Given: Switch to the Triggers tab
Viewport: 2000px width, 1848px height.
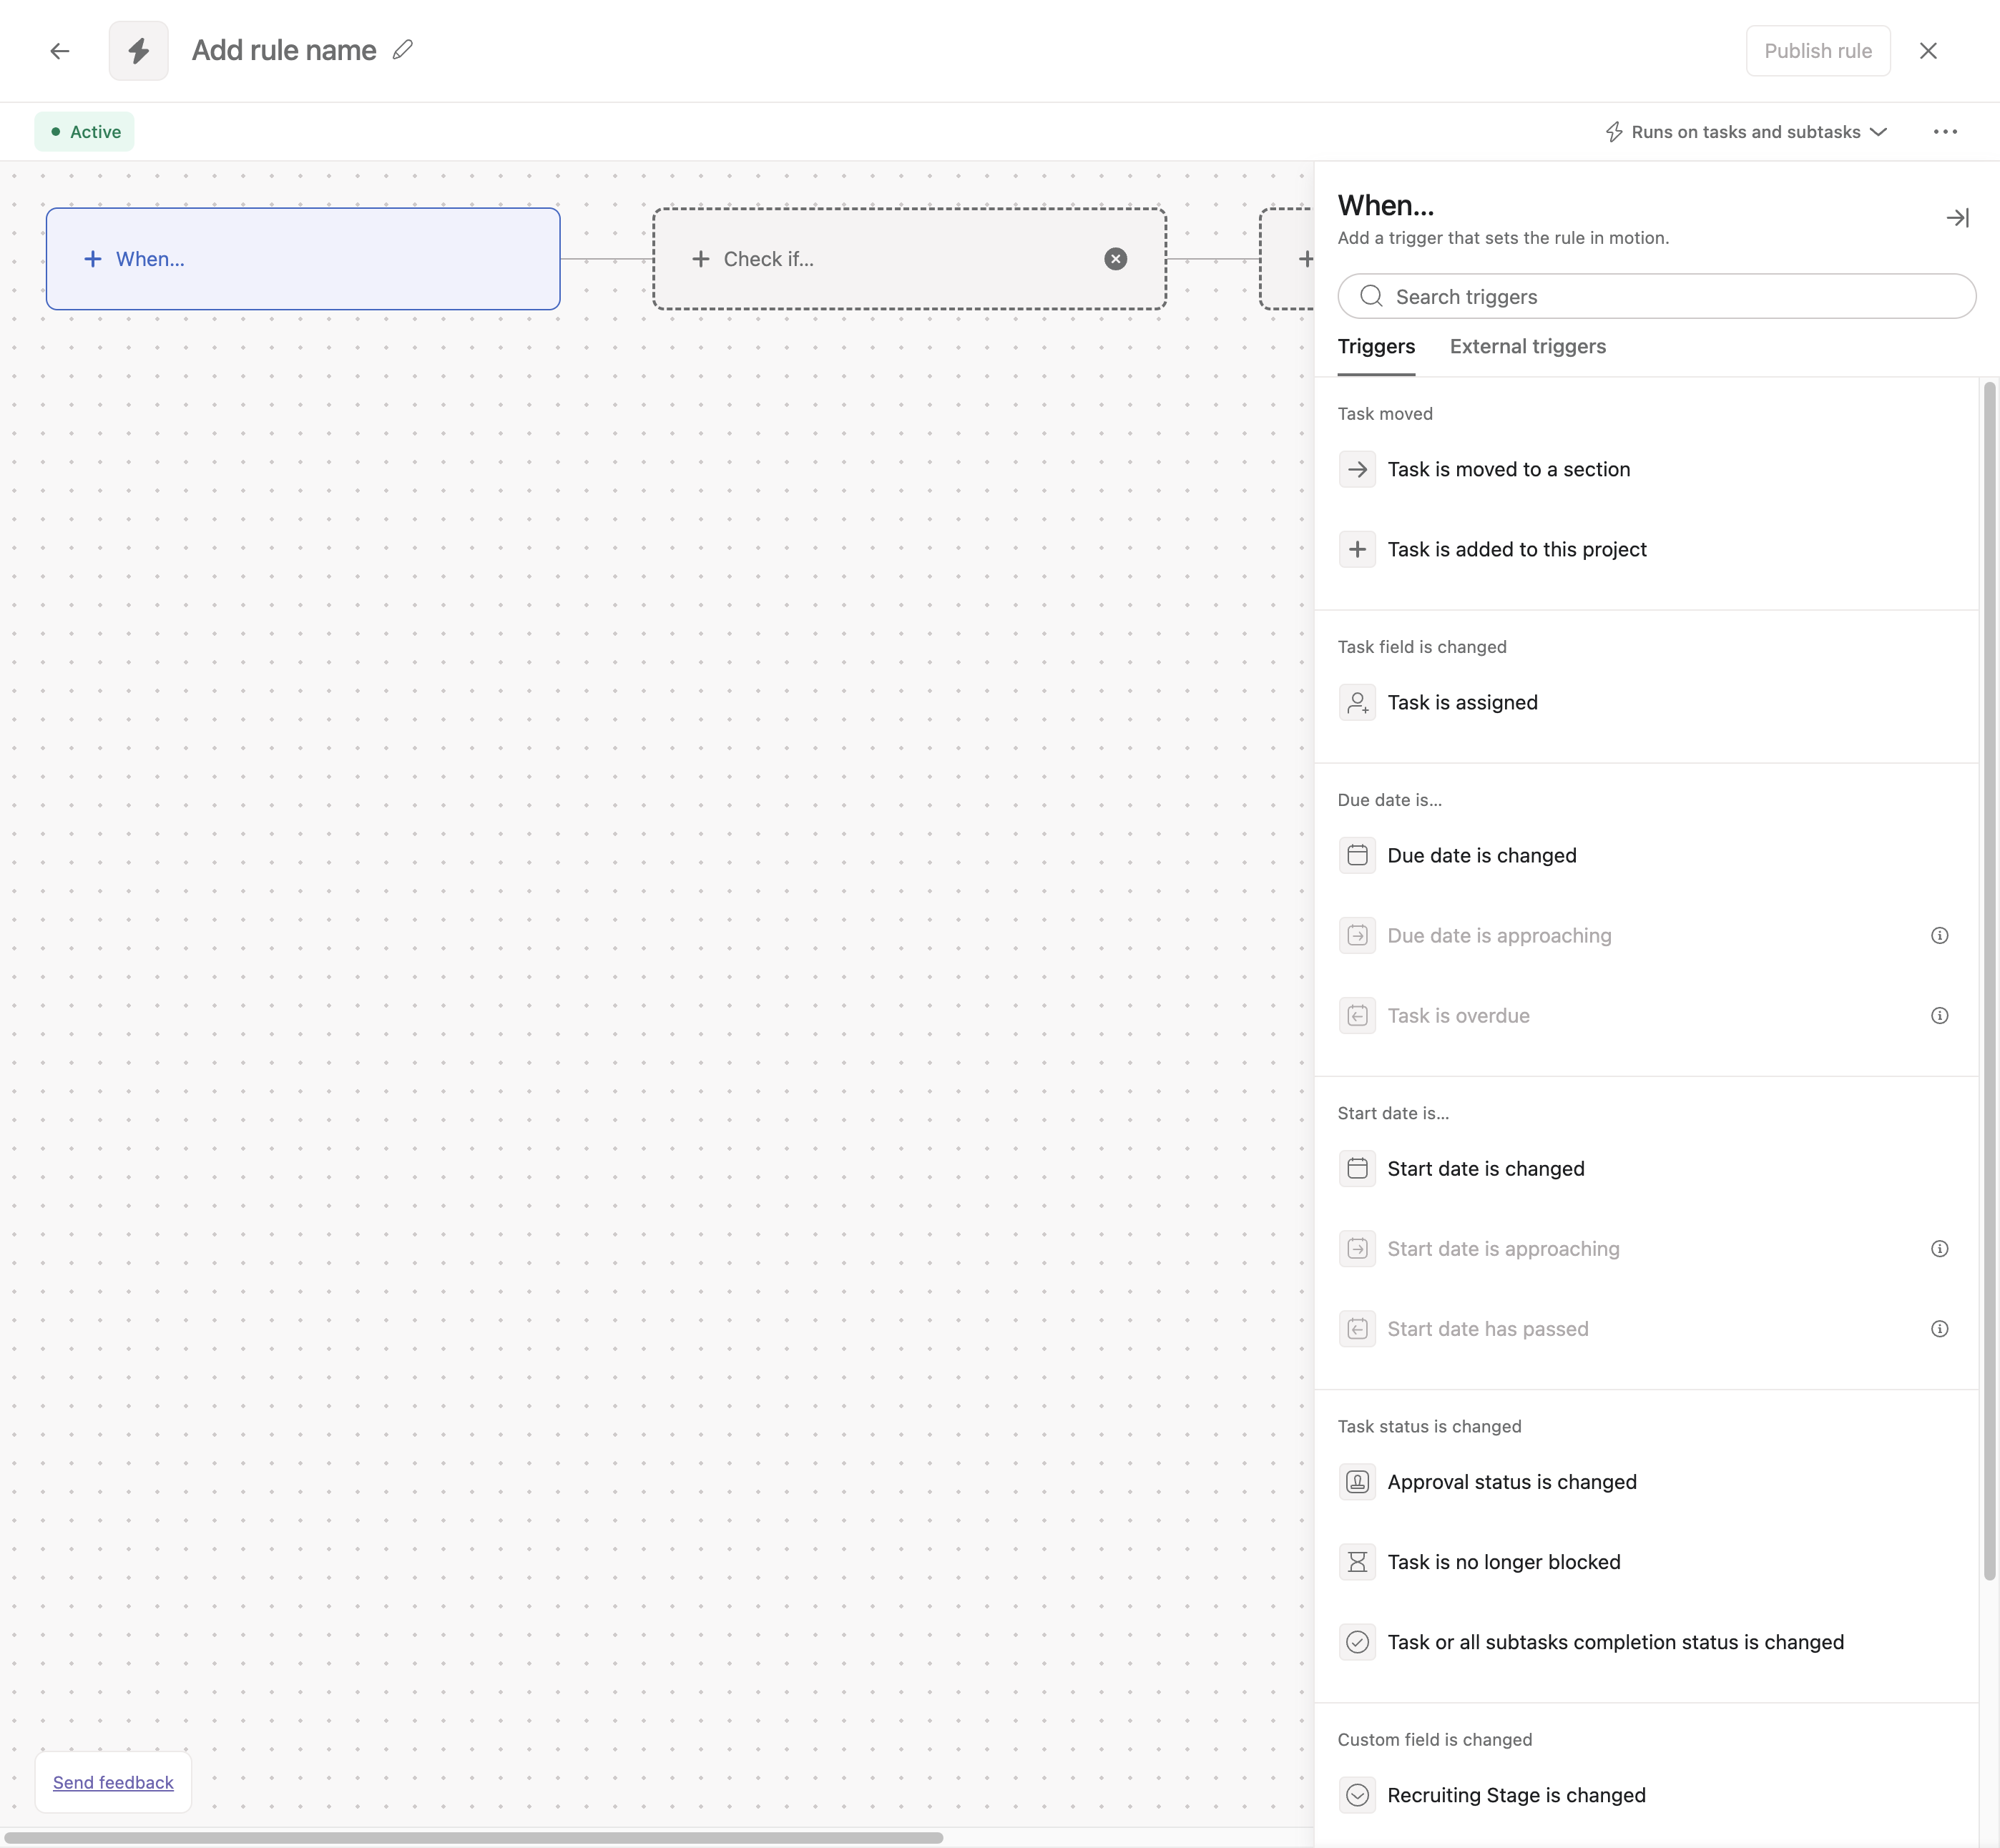Looking at the screenshot, I should tap(1376, 347).
